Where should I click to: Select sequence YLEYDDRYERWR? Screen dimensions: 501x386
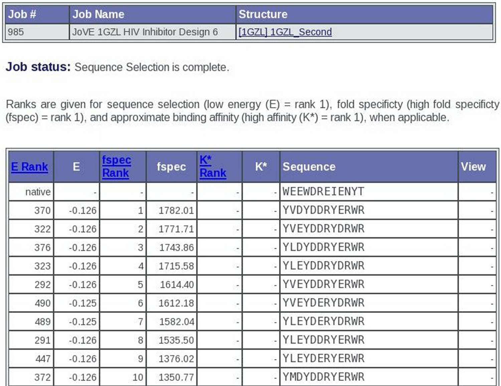point(323,340)
